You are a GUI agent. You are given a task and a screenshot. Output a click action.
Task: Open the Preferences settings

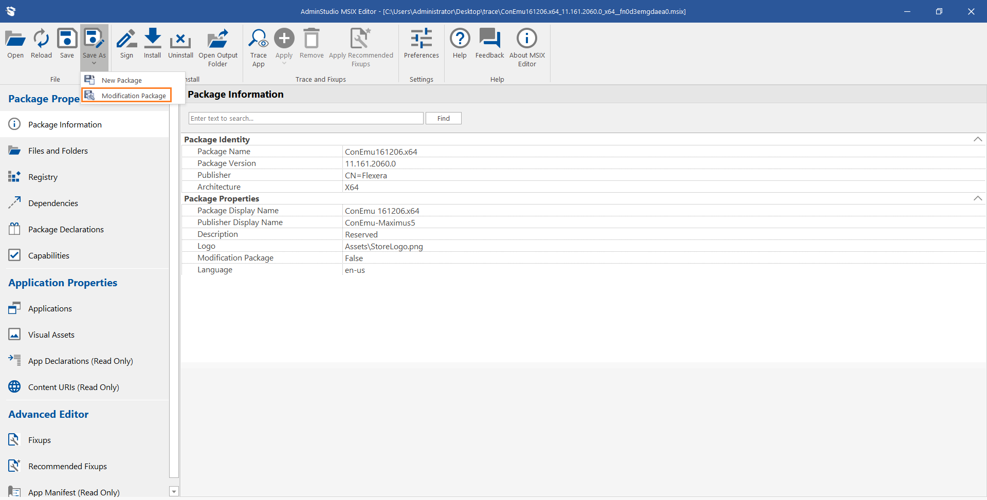point(421,39)
